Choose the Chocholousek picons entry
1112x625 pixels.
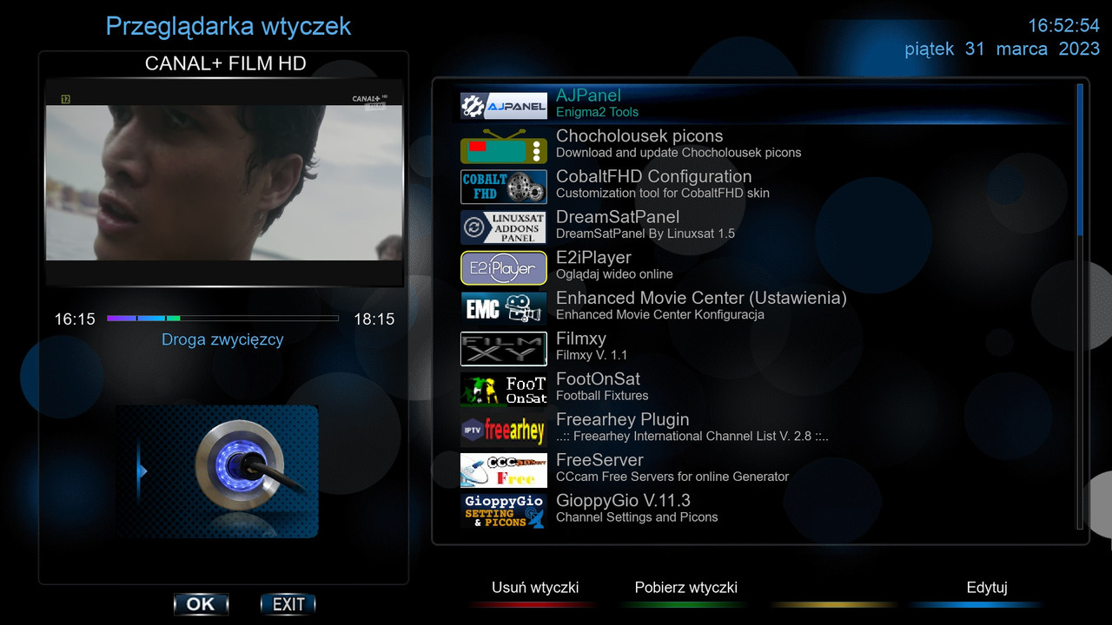pyautogui.click(x=639, y=136)
